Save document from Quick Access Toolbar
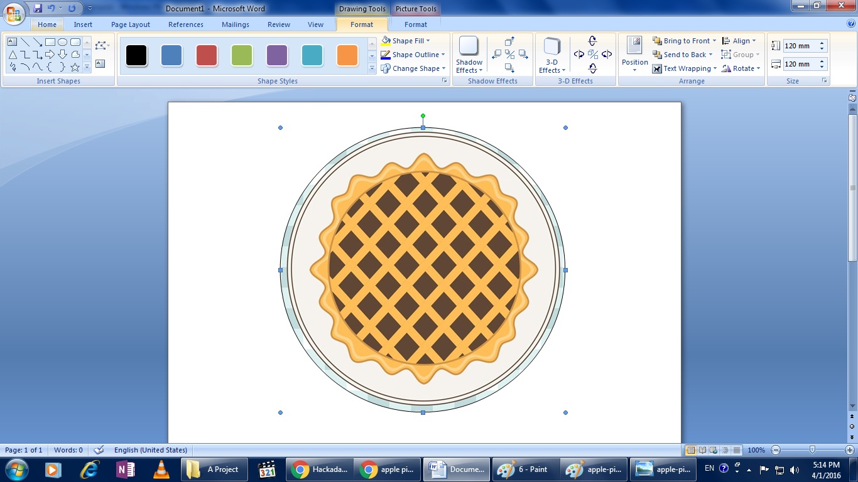858x482 pixels. pos(38,8)
